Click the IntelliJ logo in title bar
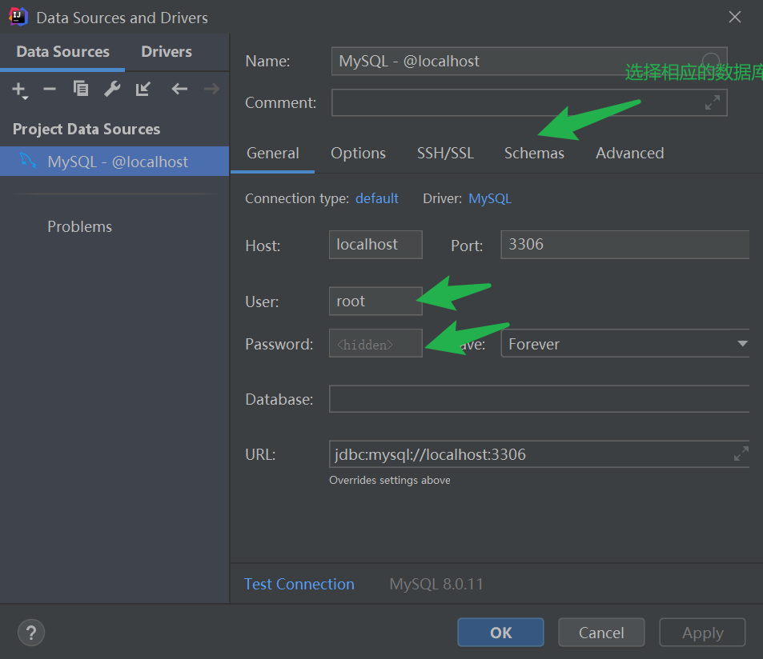The image size is (763, 659). [x=18, y=17]
